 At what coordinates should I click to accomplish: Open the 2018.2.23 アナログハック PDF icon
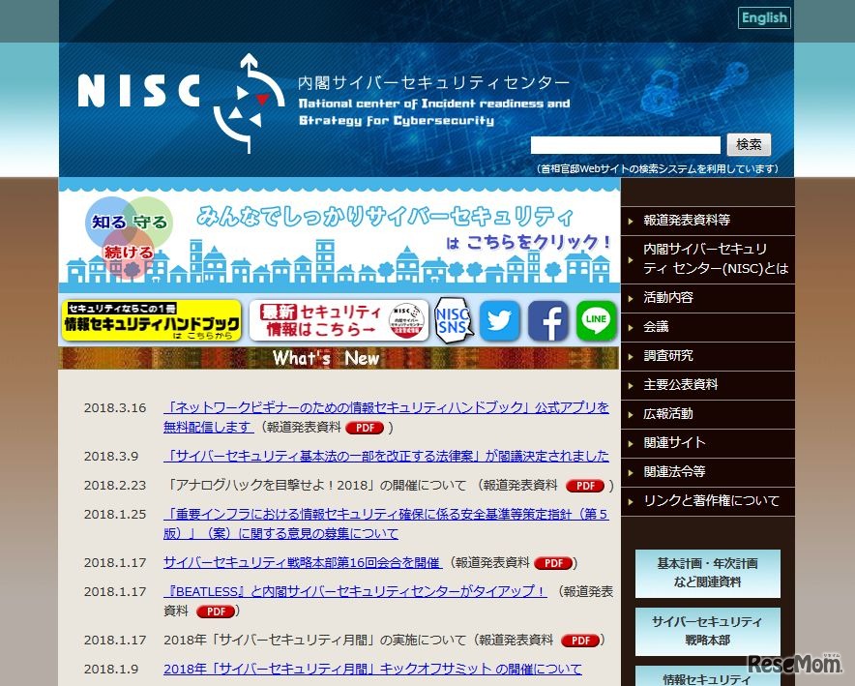(585, 487)
